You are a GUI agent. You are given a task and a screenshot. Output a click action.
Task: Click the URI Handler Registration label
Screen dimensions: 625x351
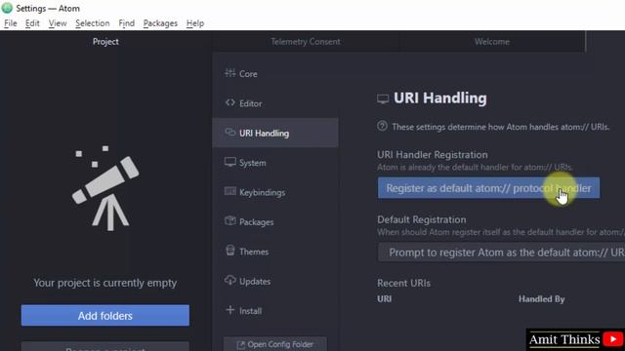point(433,154)
